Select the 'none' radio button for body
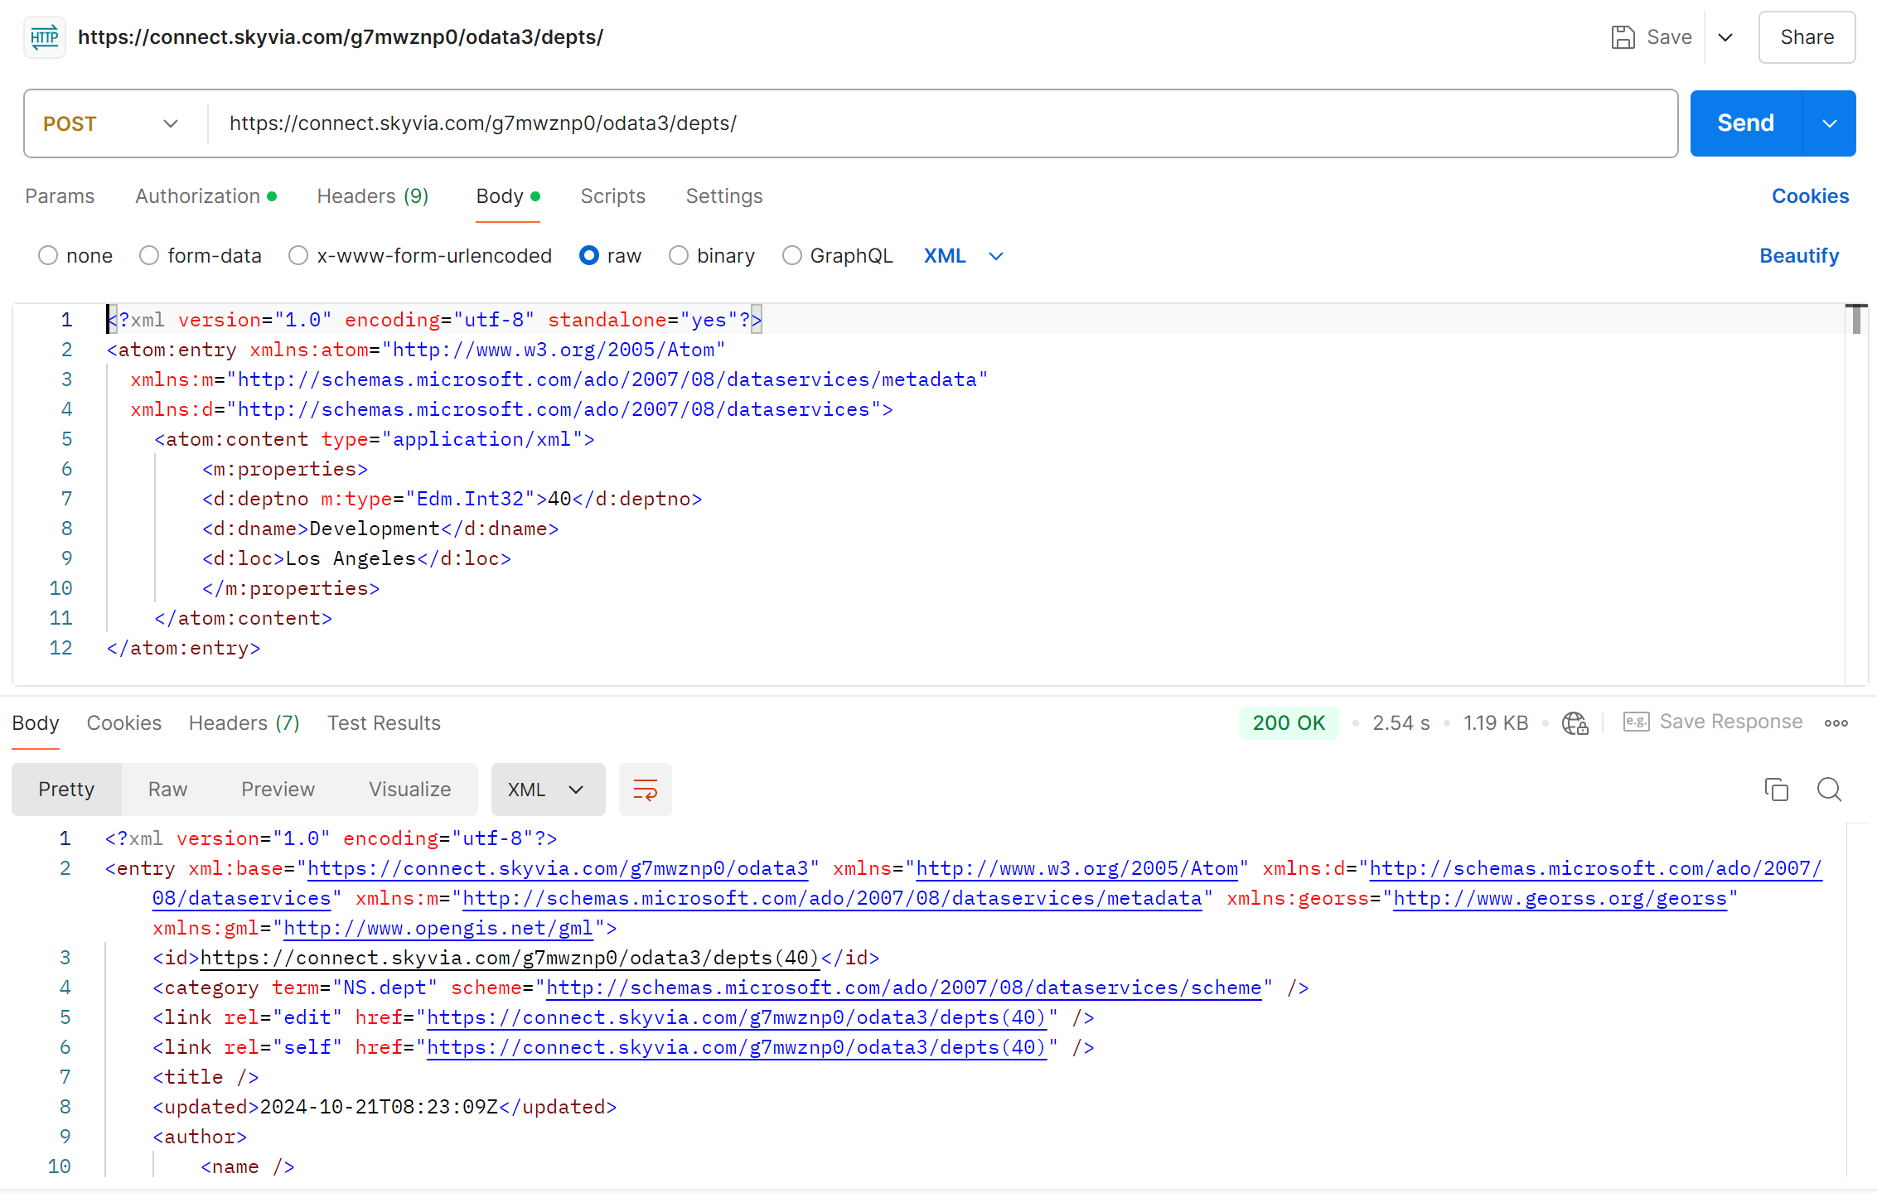 click(x=49, y=256)
